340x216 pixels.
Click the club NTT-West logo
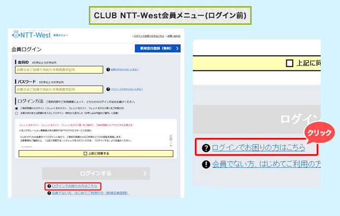(31, 34)
